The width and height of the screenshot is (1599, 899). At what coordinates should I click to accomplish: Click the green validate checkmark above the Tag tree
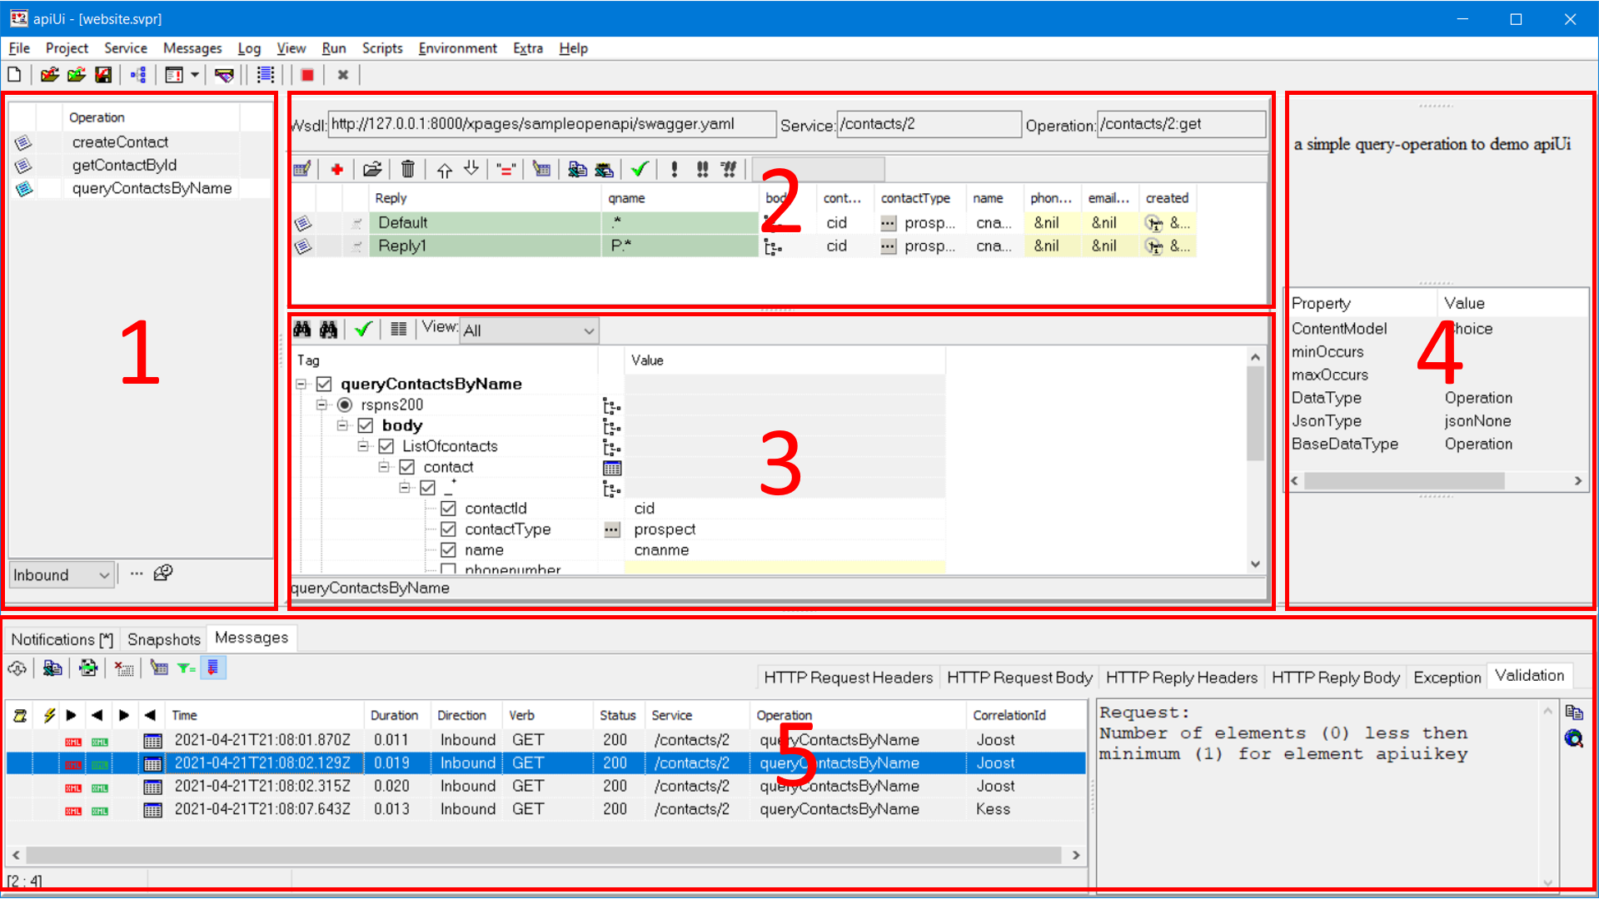pos(363,330)
